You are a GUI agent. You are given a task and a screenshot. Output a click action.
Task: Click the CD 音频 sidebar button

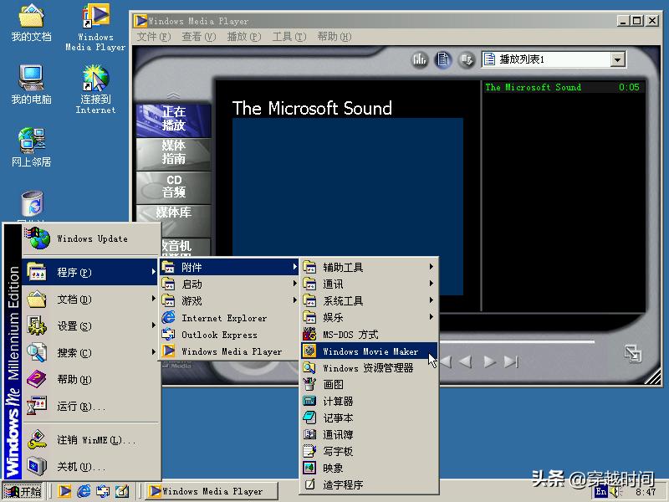click(173, 184)
